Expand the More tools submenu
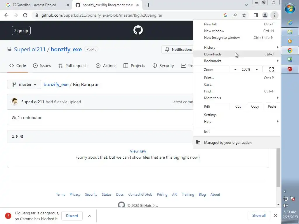This screenshot has width=299, height=224. click(237, 98)
